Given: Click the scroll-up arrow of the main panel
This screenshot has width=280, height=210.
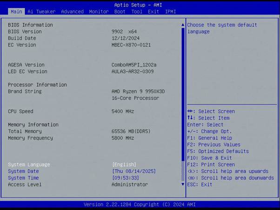Looking at the screenshot, I should point(183,25).
